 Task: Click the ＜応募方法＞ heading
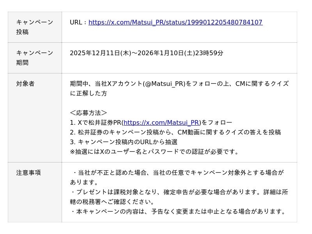[x=89, y=113]
